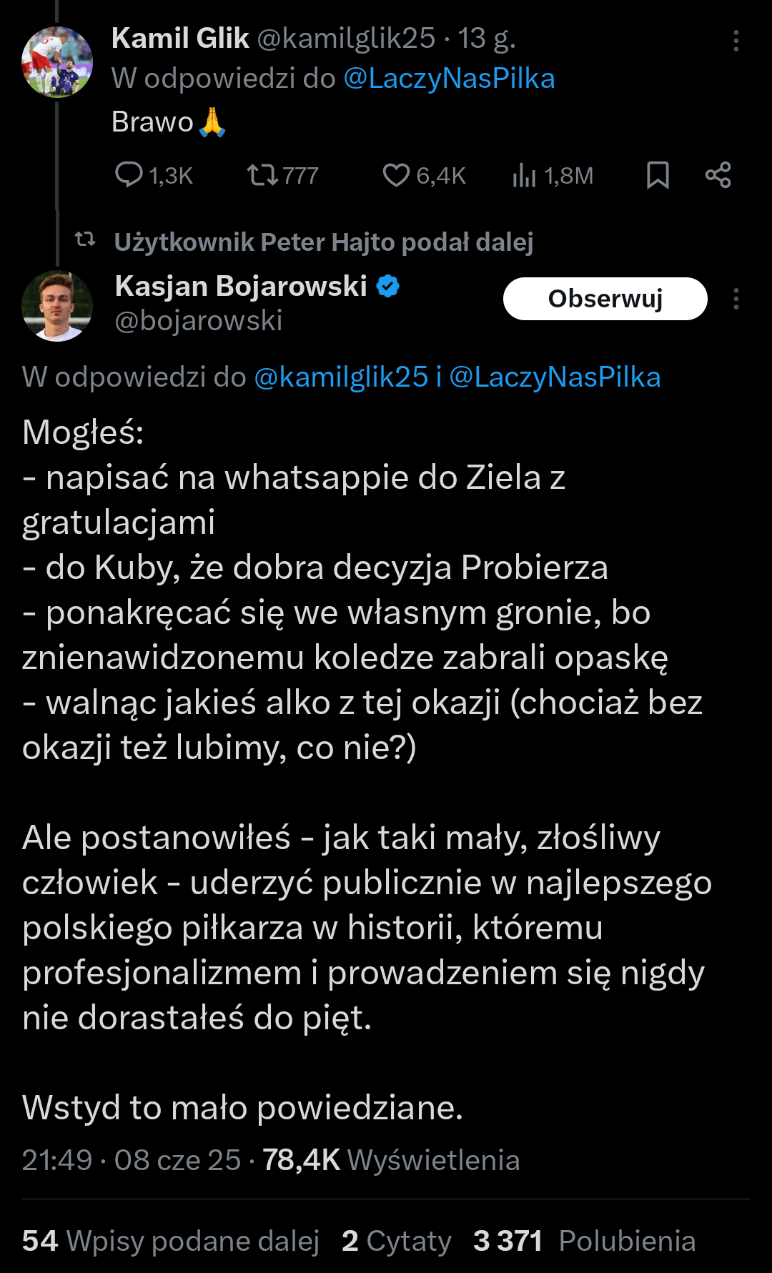Open @LaczyNasPilka mention in Bojarowski's reply
Image resolution: width=772 pixels, height=1273 pixels.
555,377
